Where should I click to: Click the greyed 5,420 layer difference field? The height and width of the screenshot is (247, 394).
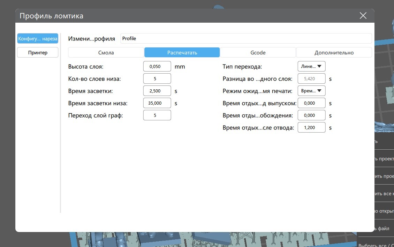coord(311,78)
